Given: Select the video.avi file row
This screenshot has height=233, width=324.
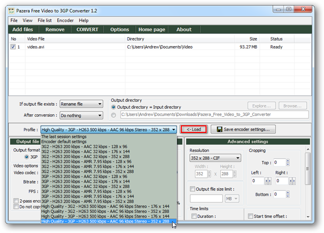Looking at the screenshot, I should pos(160,47).
